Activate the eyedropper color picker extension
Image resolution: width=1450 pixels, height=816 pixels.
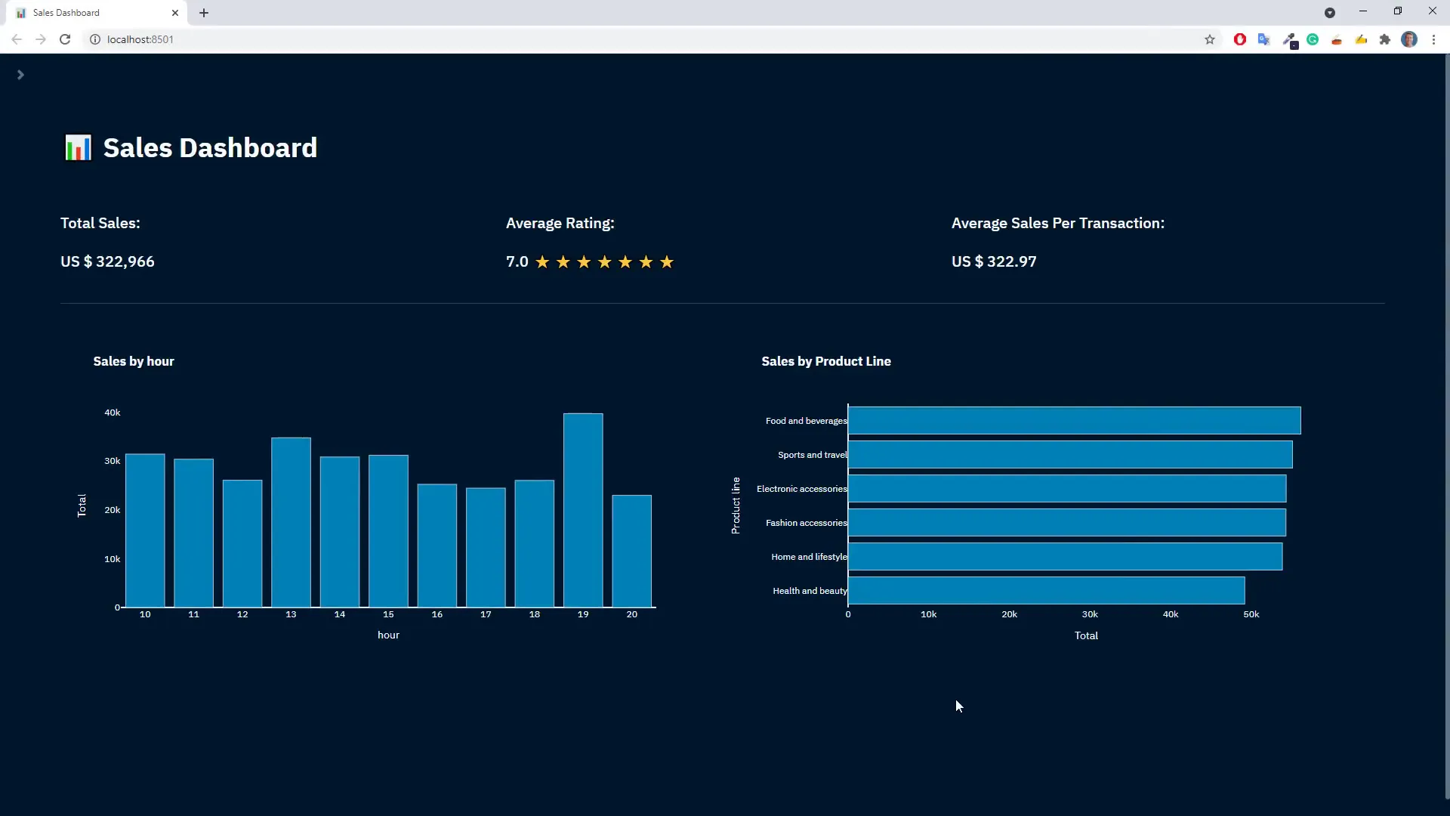click(1291, 39)
